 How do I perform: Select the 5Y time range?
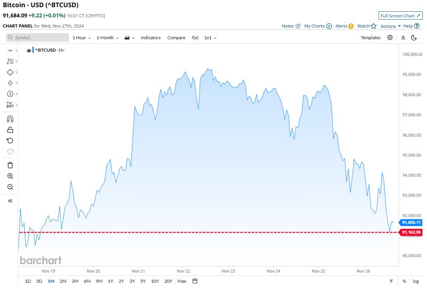(x=143, y=281)
